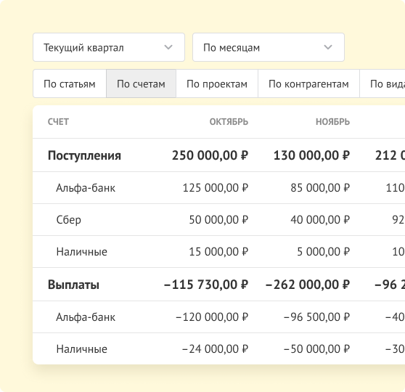Screen dimensions: 405x392
Task: Select the Поступления row label
Action: click(x=84, y=155)
